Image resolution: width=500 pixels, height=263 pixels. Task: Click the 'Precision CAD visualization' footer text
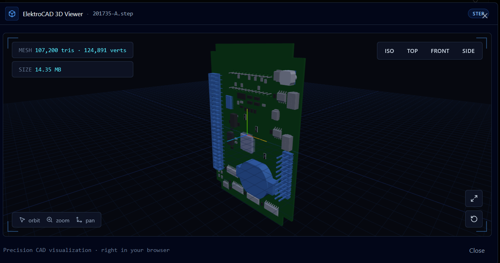point(86,250)
